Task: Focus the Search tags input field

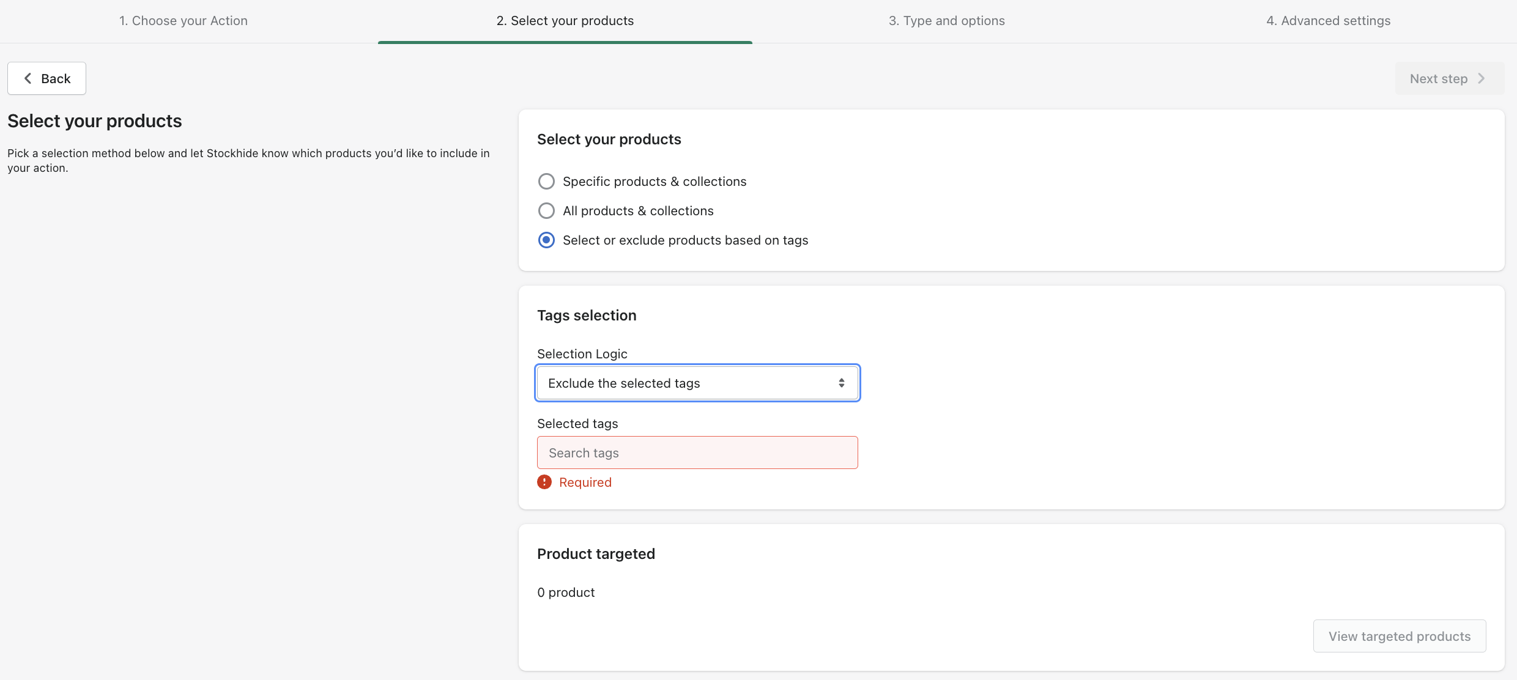Action: point(697,453)
